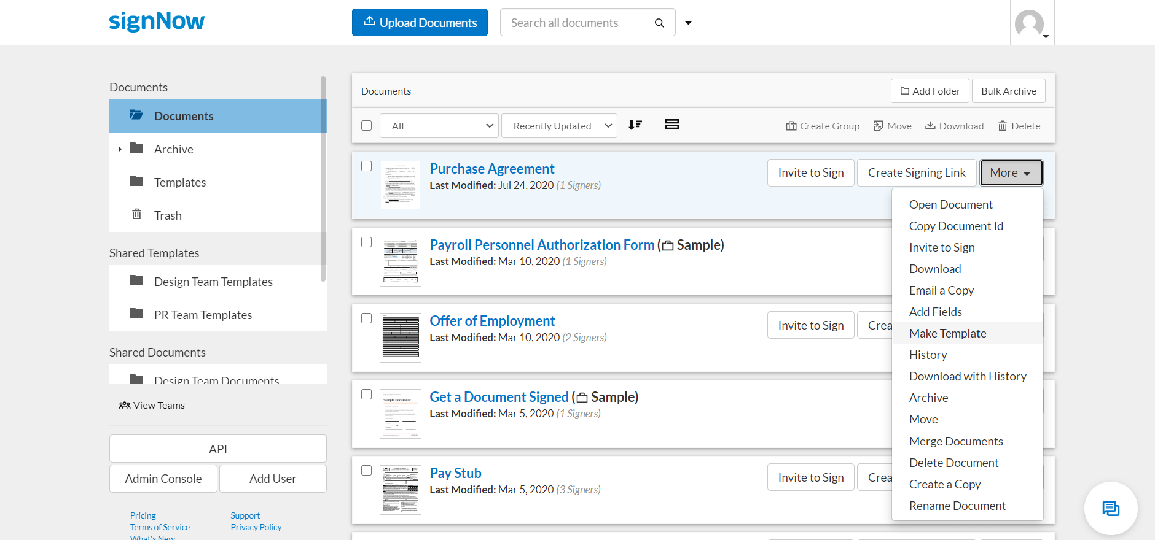This screenshot has width=1155, height=540.
Task: Open Trash in the sidebar
Action: tap(168, 215)
